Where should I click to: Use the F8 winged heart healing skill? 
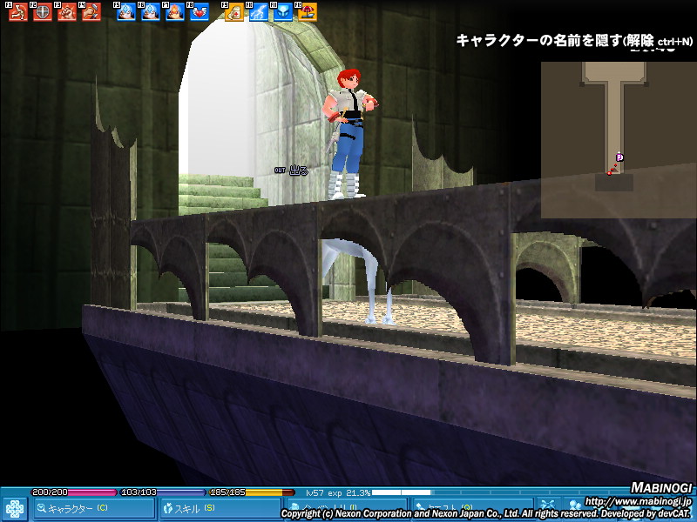tap(200, 12)
